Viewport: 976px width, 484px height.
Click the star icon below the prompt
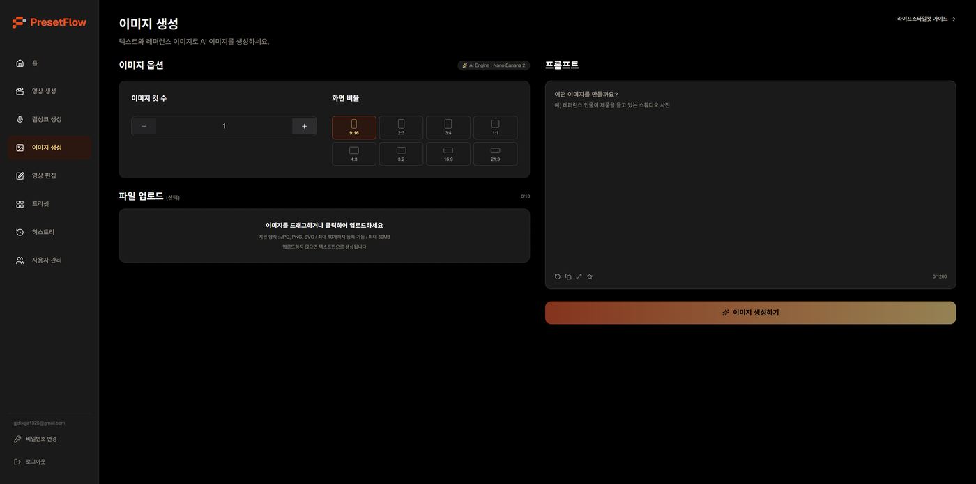pyautogui.click(x=590, y=276)
